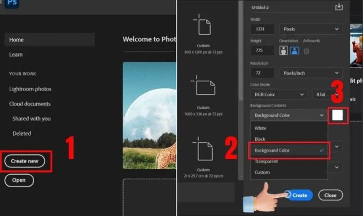Click the giraffe and moon welcome image
Image resolution: width=363 pixels, height=216 pixels.
tap(149, 116)
